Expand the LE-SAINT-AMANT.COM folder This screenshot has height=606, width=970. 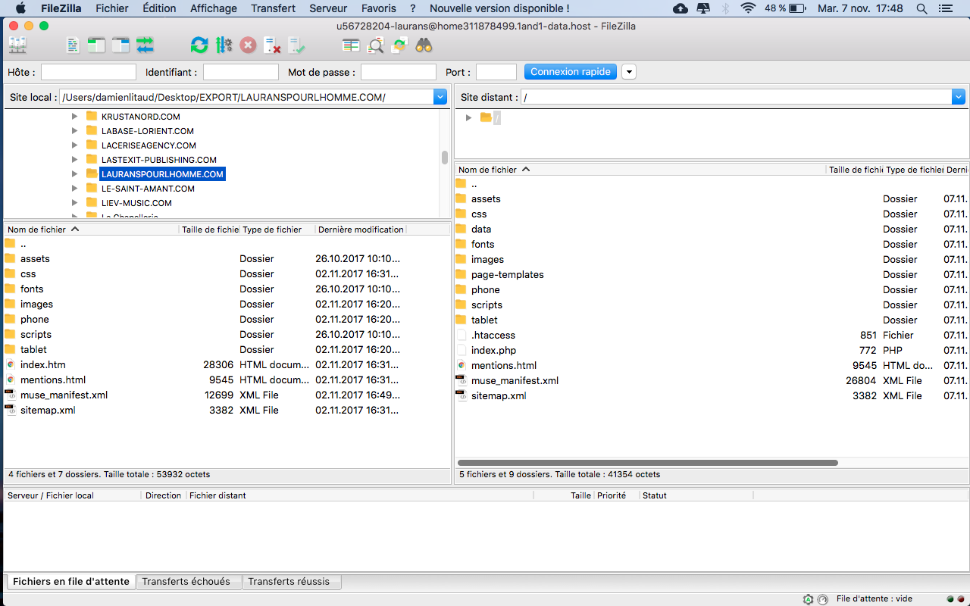pyautogui.click(x=74, y=189)
